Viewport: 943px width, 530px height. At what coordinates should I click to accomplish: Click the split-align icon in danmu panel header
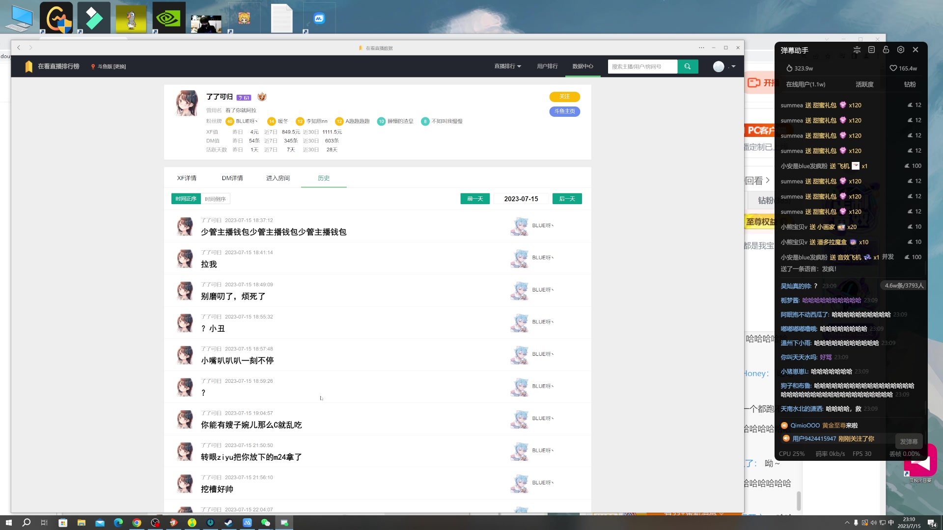pos(857,50)
